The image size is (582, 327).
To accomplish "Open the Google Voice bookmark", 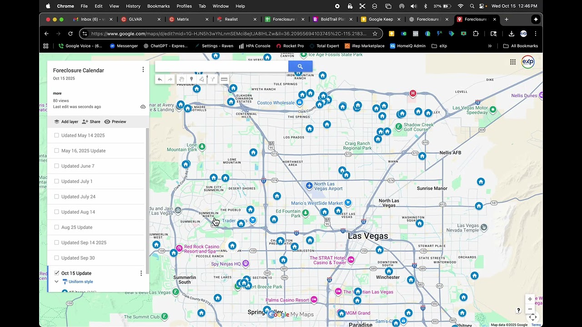I will point(80,46).
